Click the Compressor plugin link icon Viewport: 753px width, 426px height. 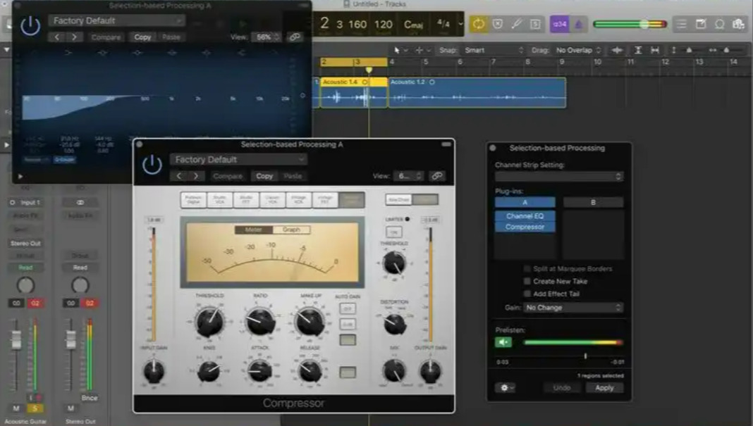[437, 176]
